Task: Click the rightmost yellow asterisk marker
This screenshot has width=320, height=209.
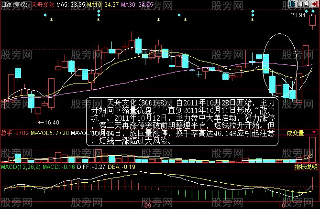Action: [253, 20]
